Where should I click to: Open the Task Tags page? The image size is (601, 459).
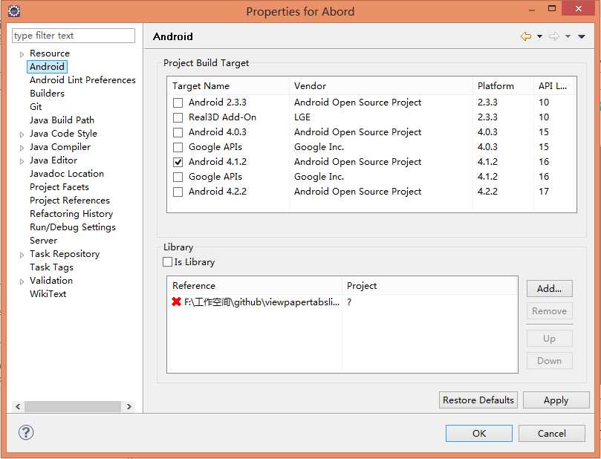(x=51, y=267)
